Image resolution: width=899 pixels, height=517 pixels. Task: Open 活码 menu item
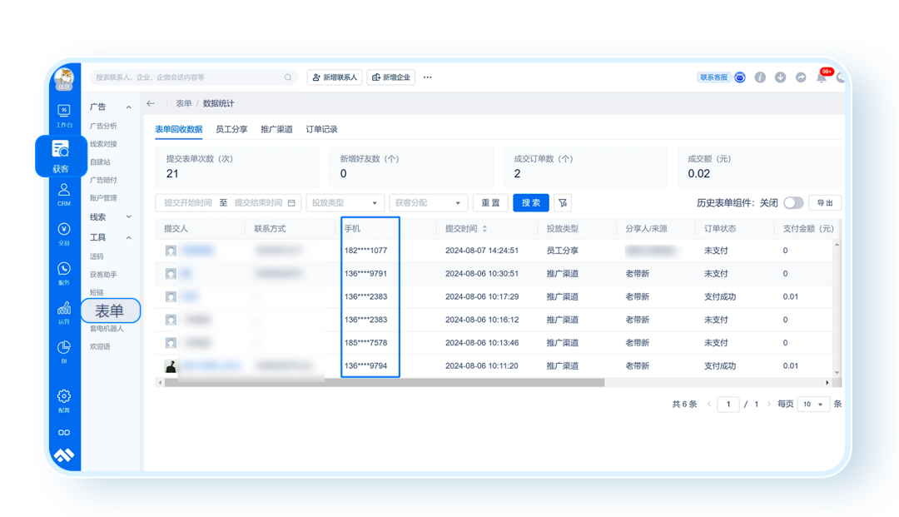97,256
